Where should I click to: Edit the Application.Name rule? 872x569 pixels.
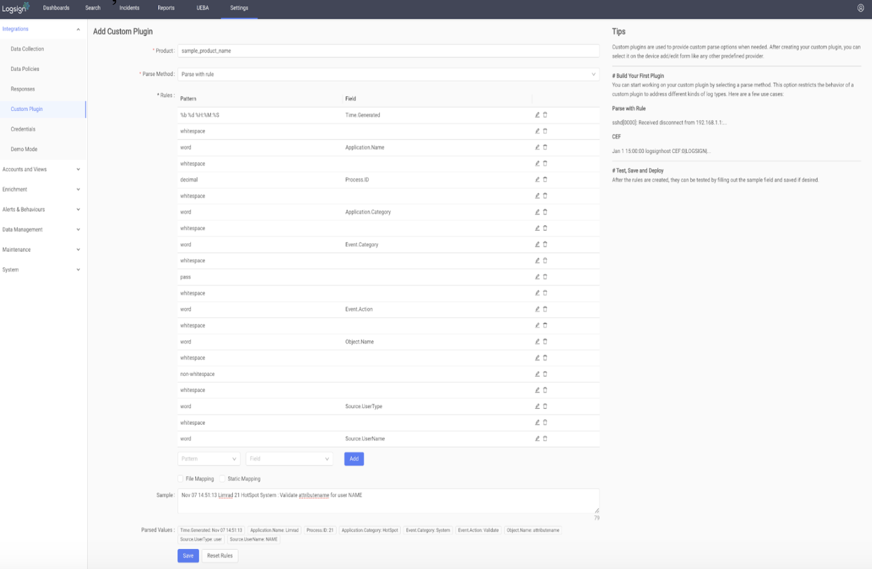point(537,147)
